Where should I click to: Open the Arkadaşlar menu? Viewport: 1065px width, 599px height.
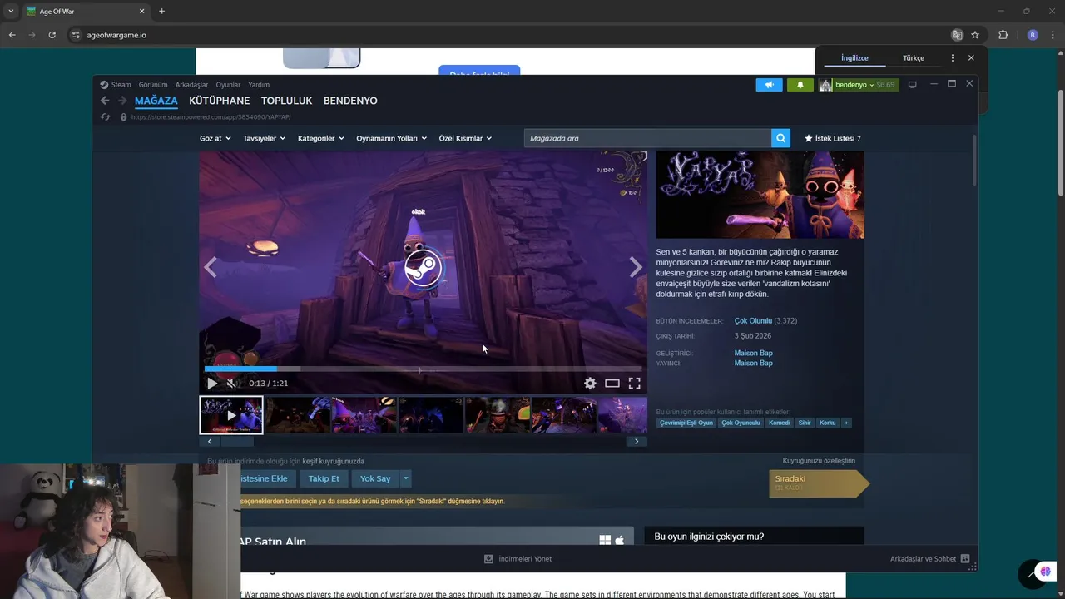(x=191, y=85)
